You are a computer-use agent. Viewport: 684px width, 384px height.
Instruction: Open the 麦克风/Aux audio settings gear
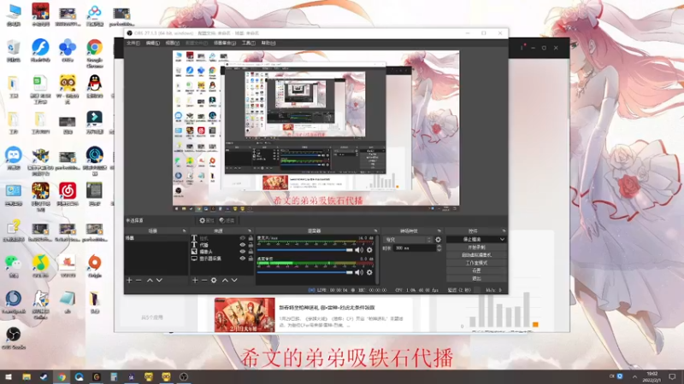pyautogui.click(x=369, y=250)
